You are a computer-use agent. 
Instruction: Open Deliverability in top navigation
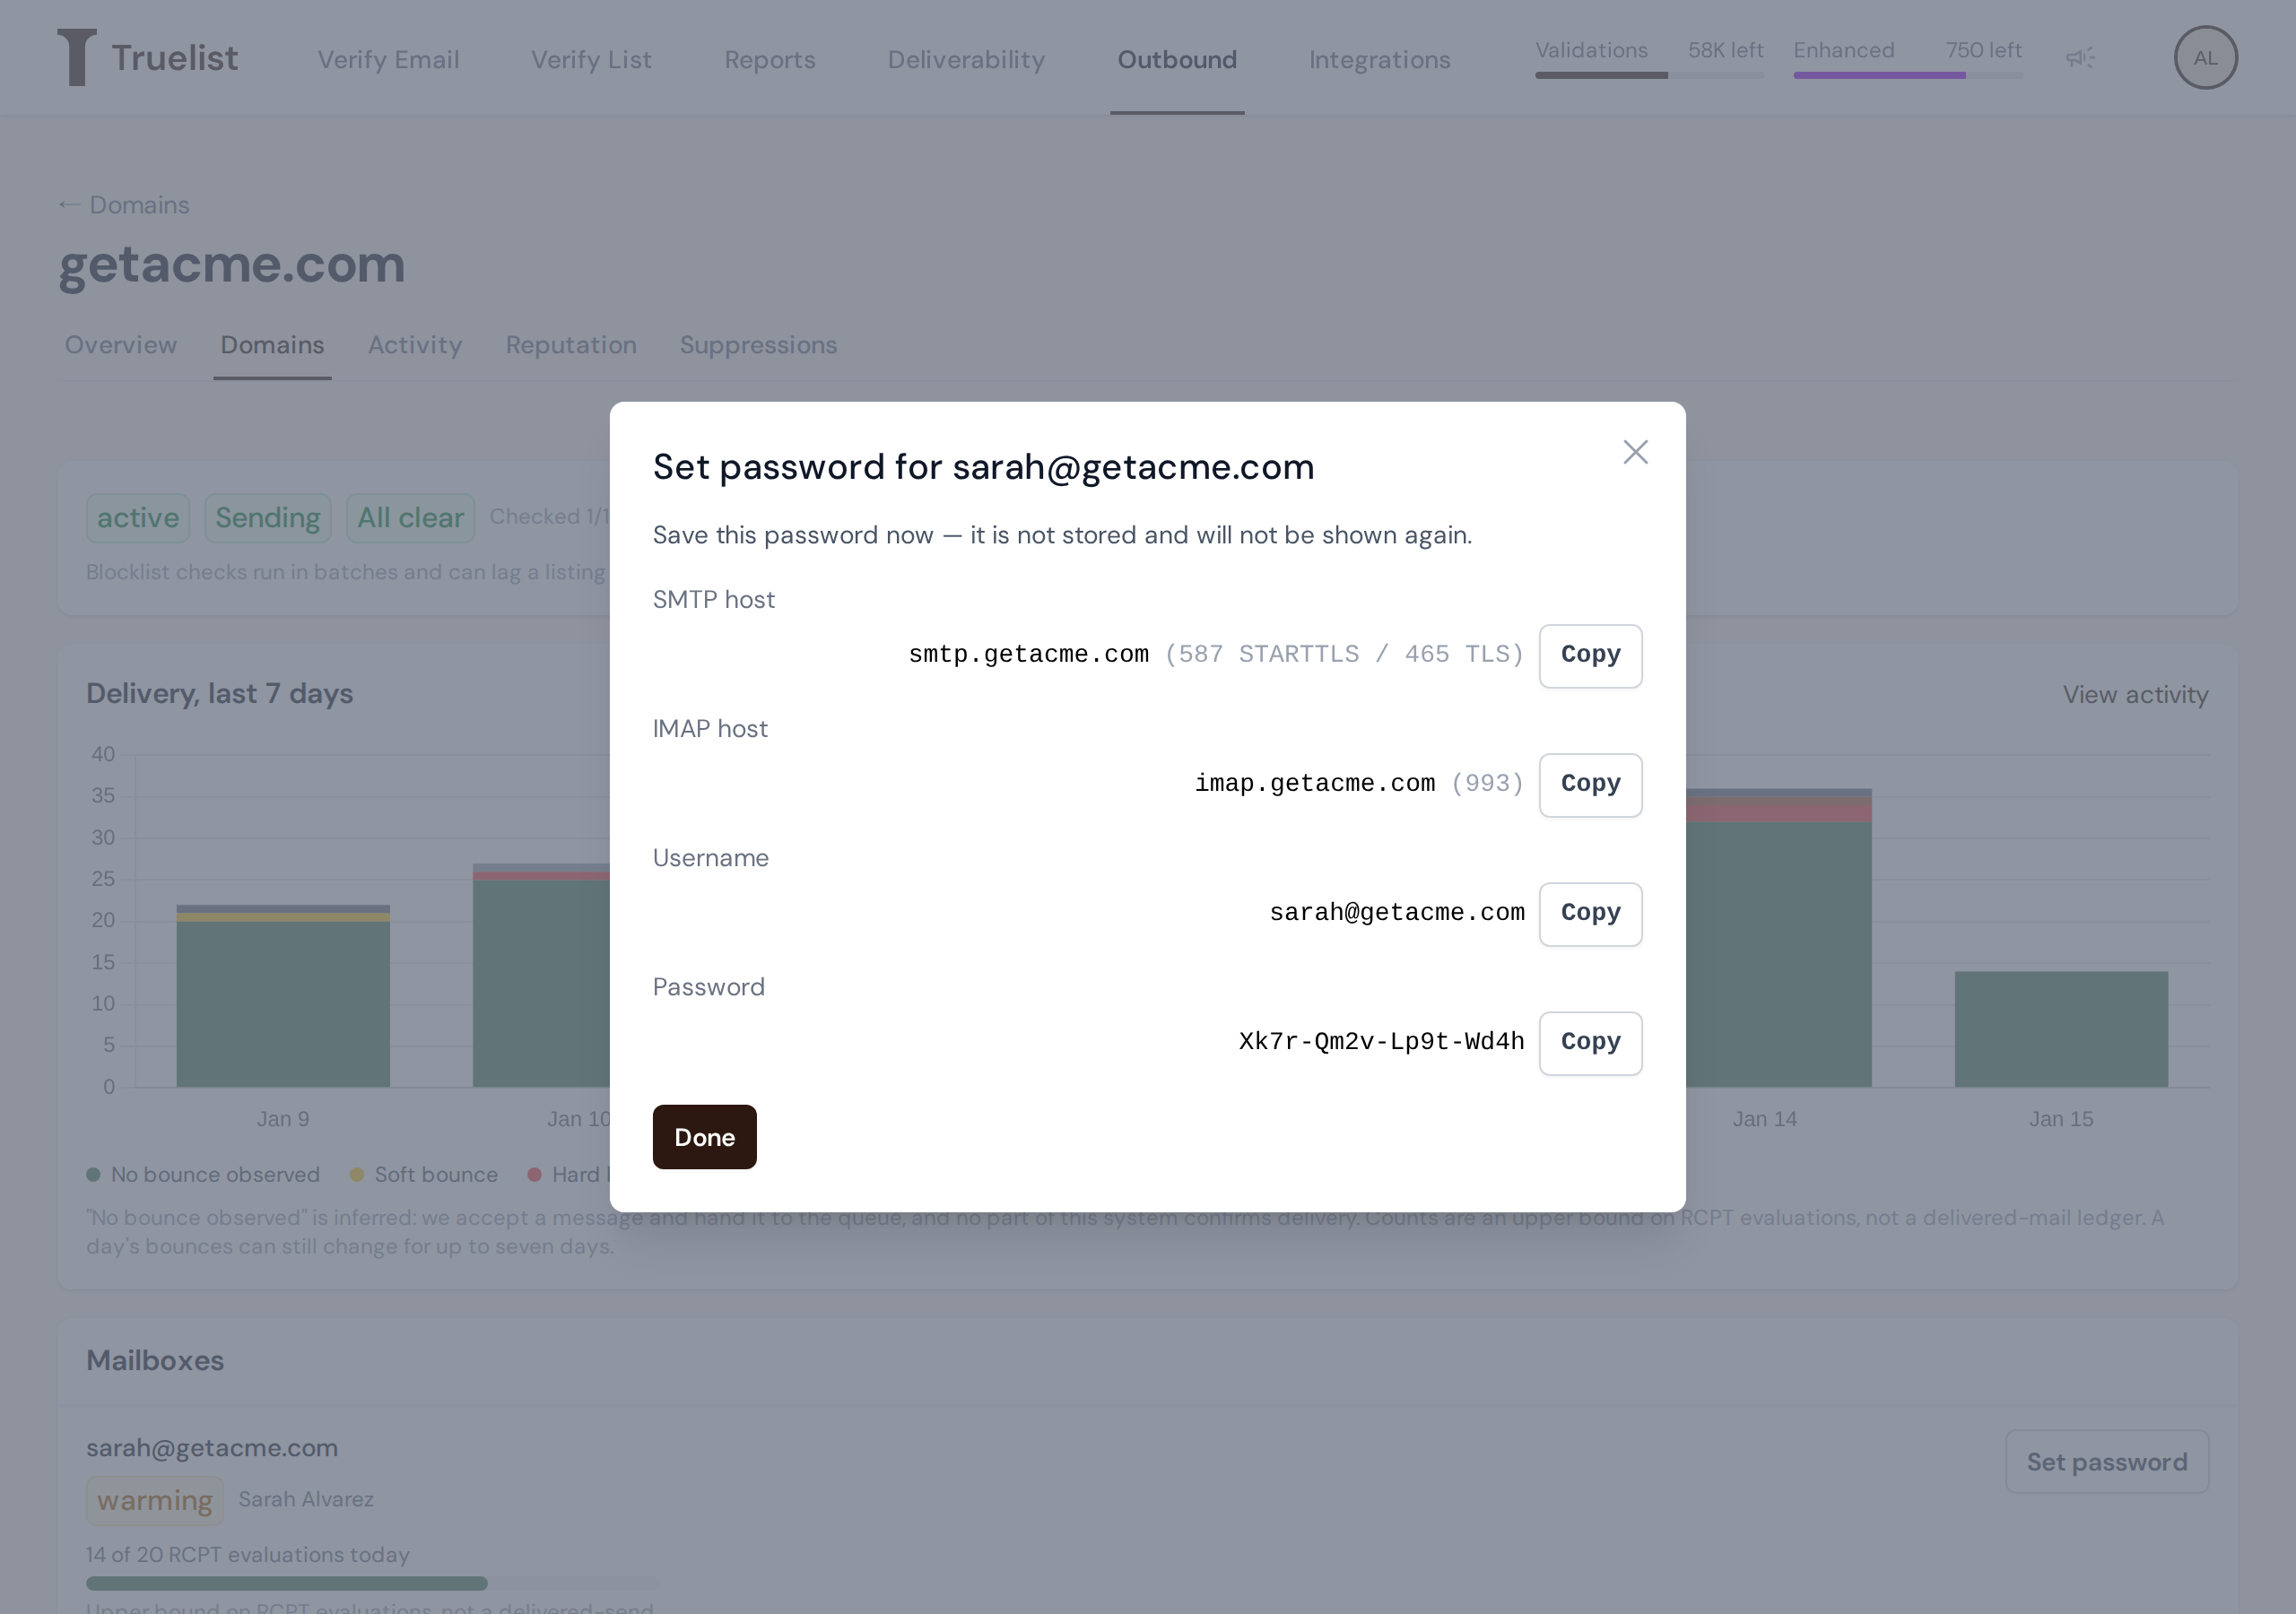pyautogui.click(x=966, y=60)
